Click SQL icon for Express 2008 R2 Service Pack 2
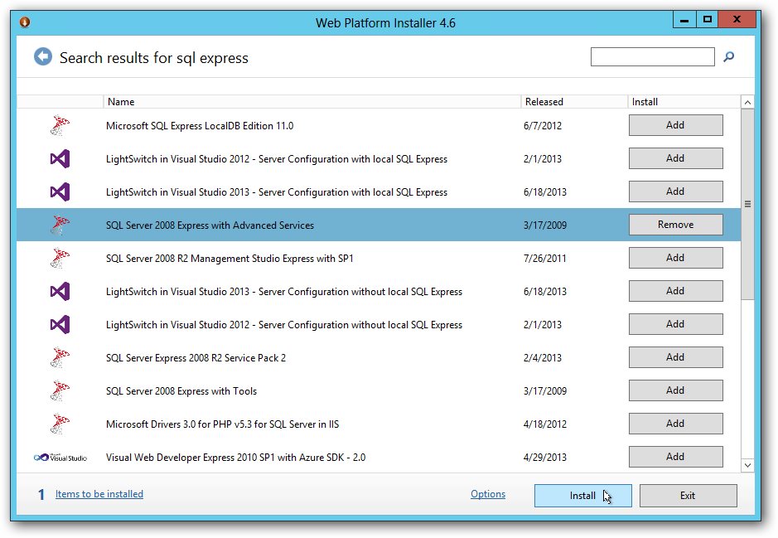Screen dimensions: 778x538 (60, 357)
